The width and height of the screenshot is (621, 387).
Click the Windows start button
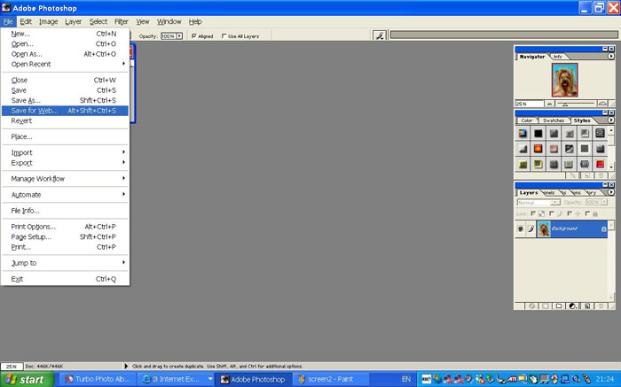click(x=27, y=380)
